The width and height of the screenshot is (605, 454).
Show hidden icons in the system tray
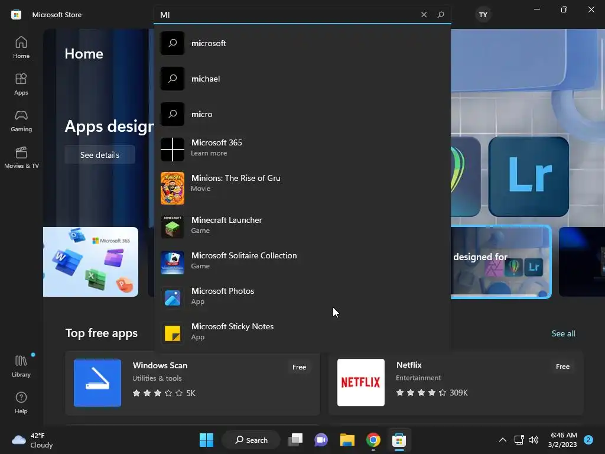(503, 440)
